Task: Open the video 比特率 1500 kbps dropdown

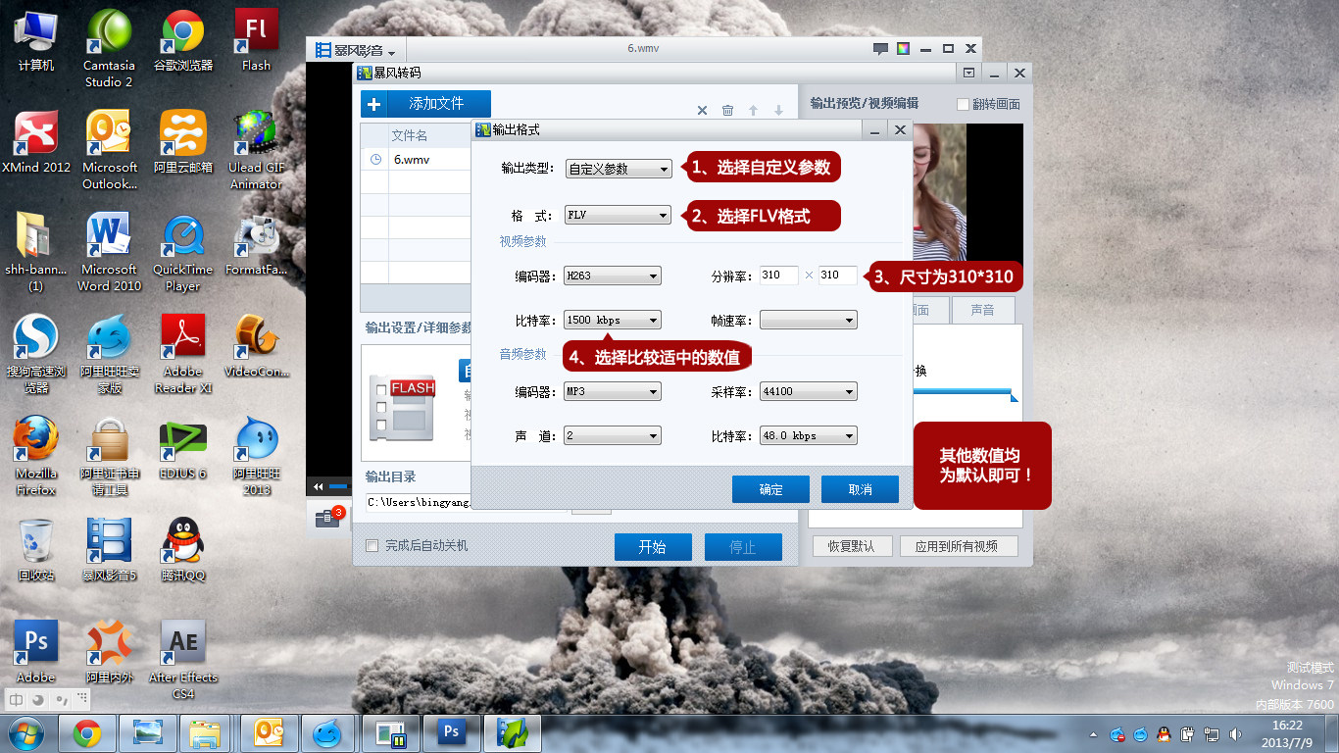Action: tap(613, 321)
